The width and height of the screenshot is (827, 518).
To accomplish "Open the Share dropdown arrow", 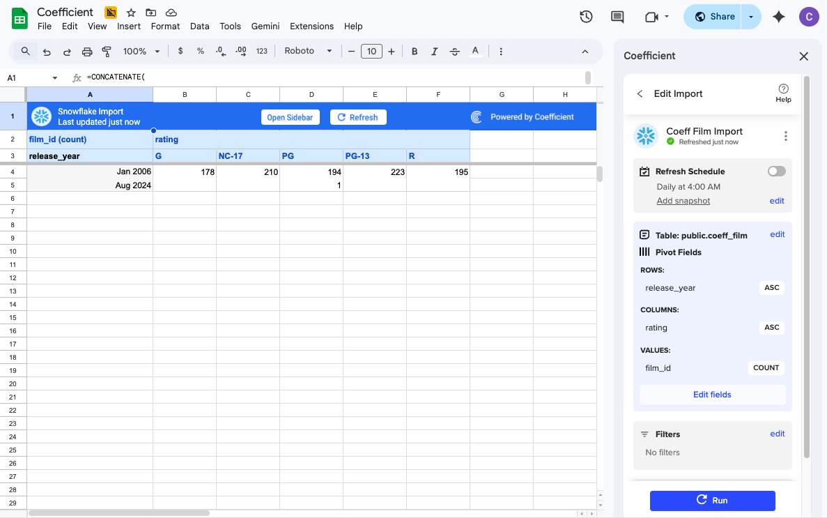I will point(751,17).
